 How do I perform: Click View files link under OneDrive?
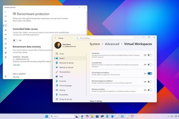tap(16, 65)
